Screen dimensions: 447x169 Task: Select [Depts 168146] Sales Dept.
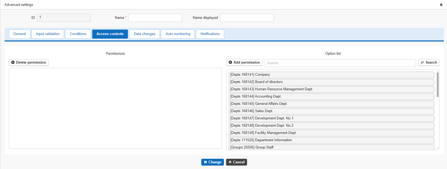(331, 111)
